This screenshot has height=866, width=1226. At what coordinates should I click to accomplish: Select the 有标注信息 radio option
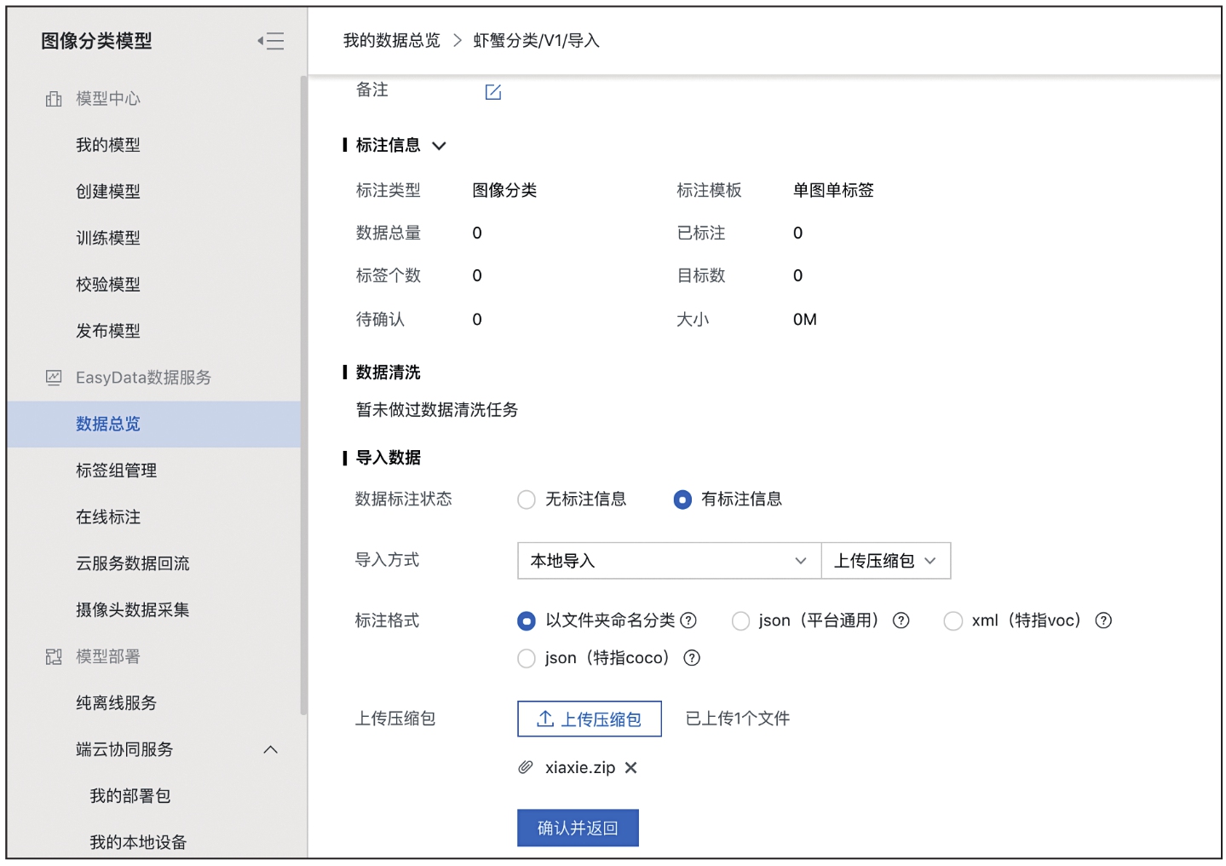coord(682,499)
